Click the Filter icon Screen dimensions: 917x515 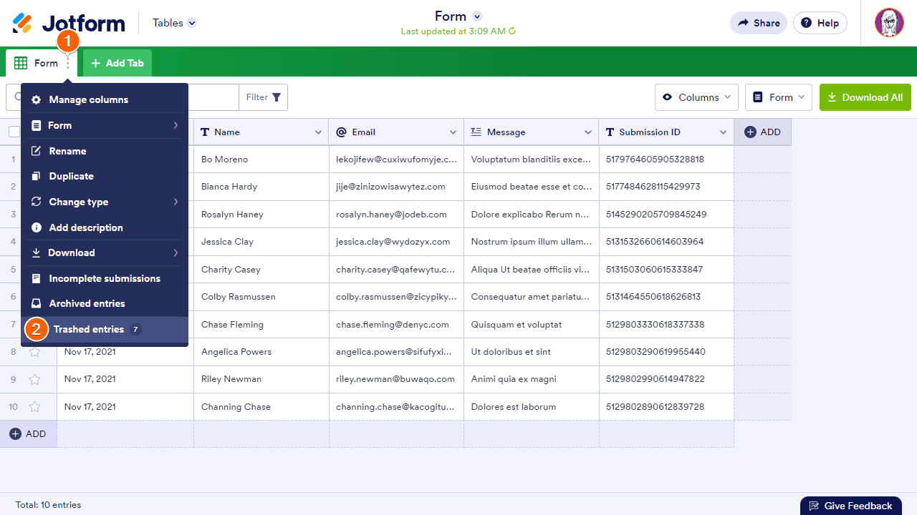tap(278, 97)
